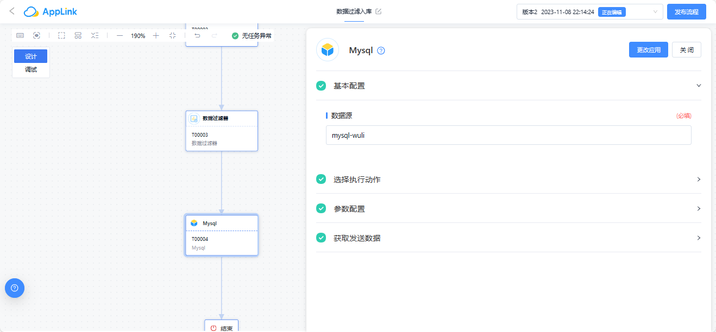
Task: Zoom in with the plus icon
Action: [x=156, y=35]
